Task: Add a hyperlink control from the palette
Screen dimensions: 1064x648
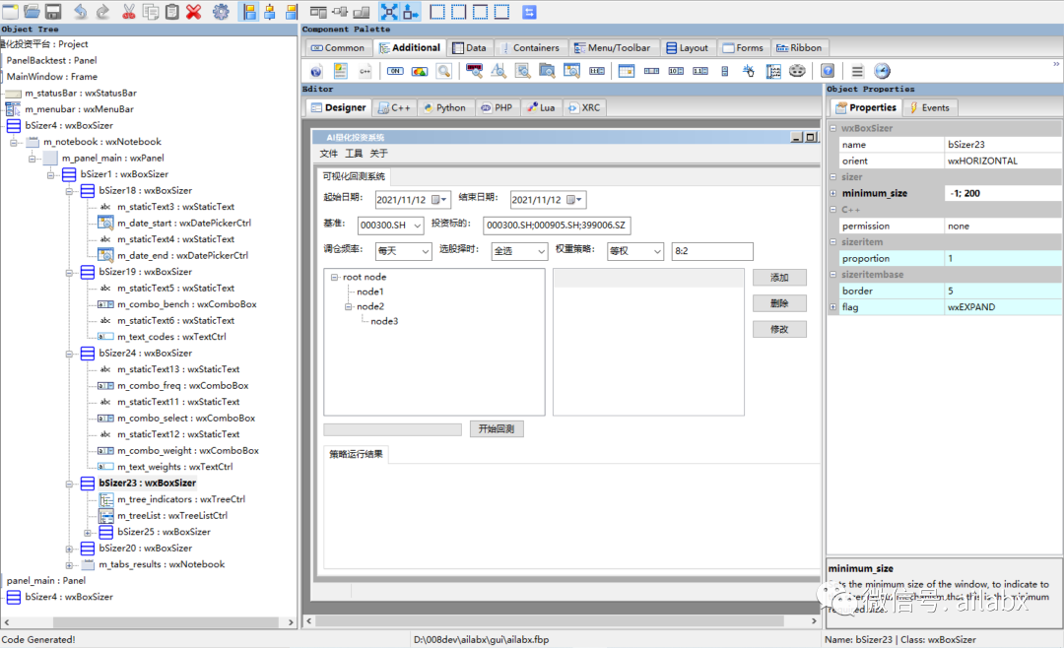Action: [x=749, y=71]
